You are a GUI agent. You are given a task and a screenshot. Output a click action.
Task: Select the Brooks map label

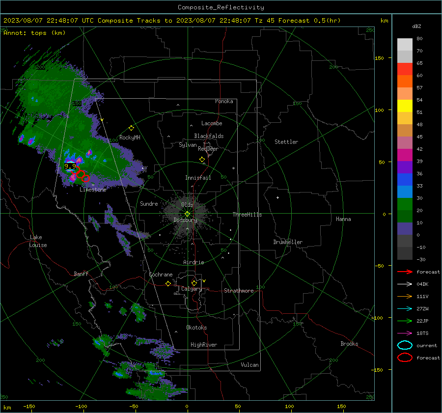coord(349,344)
